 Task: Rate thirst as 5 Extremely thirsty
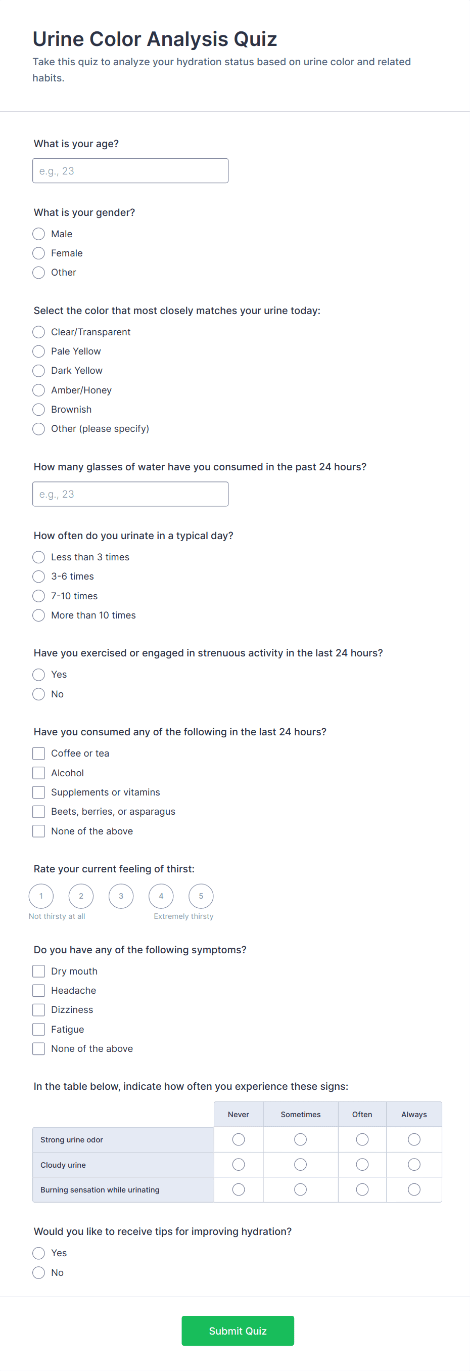click(x=201, y=896)
